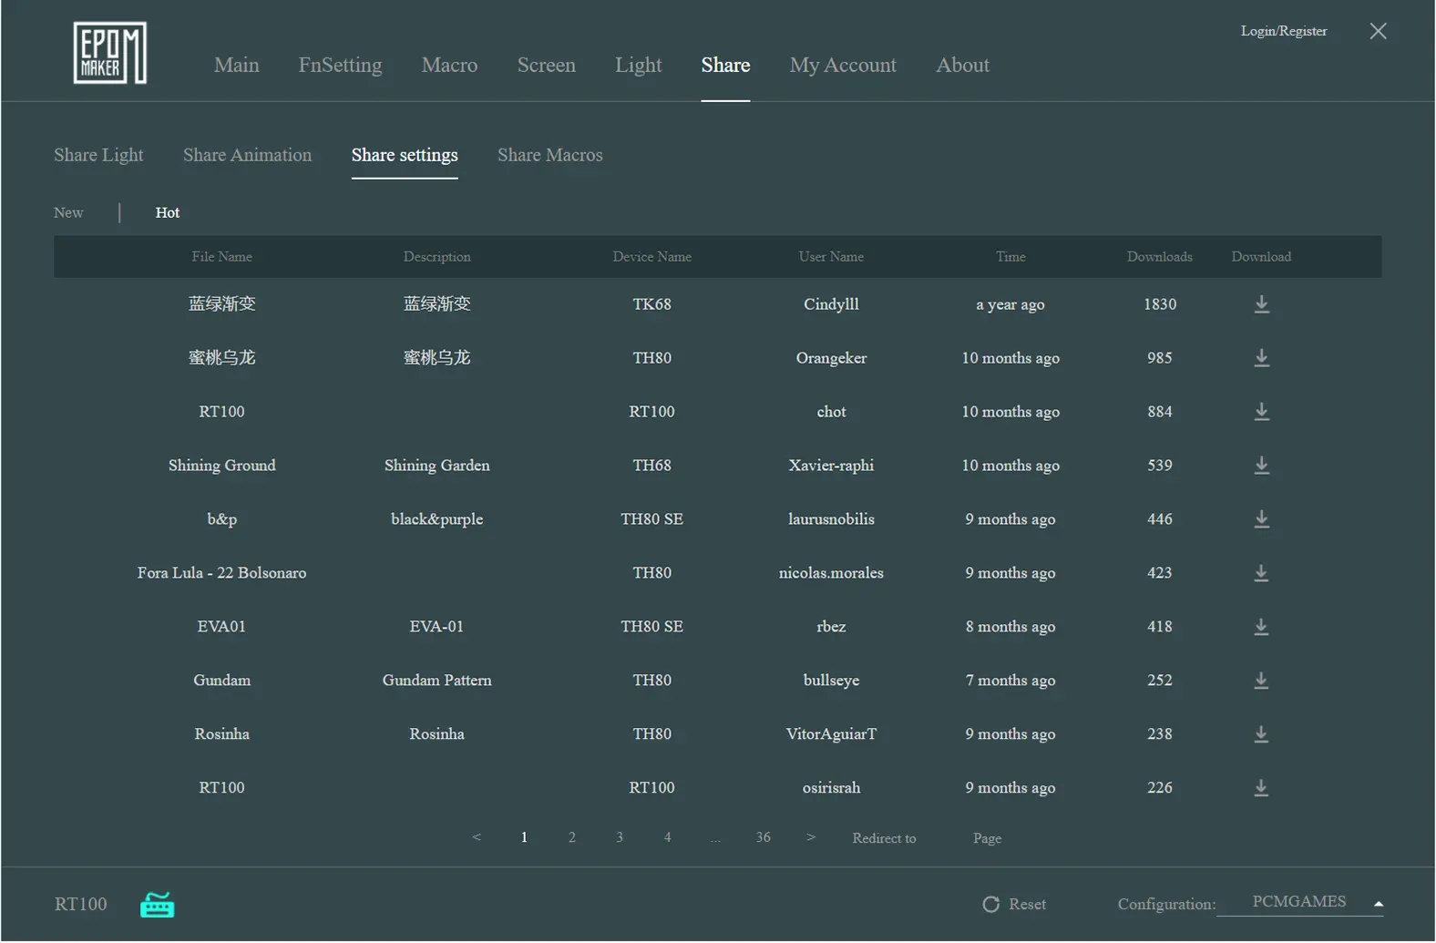Open the Macro tab
Image resolution: width=1436 pixels, height=943 pixels.
(x=449, y=65)
